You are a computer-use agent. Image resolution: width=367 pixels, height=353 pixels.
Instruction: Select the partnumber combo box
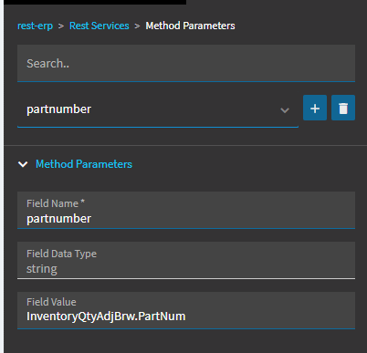(x=158, y=109)
